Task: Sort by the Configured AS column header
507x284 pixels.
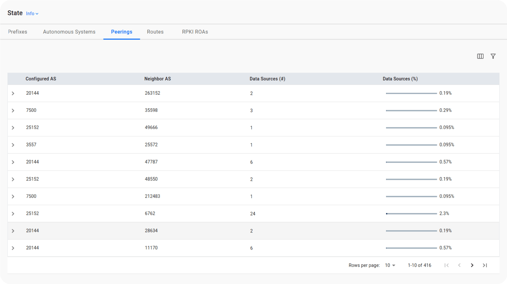Action: point(41,79)
